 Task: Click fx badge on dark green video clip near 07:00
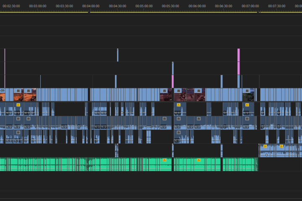pos(247,91)
